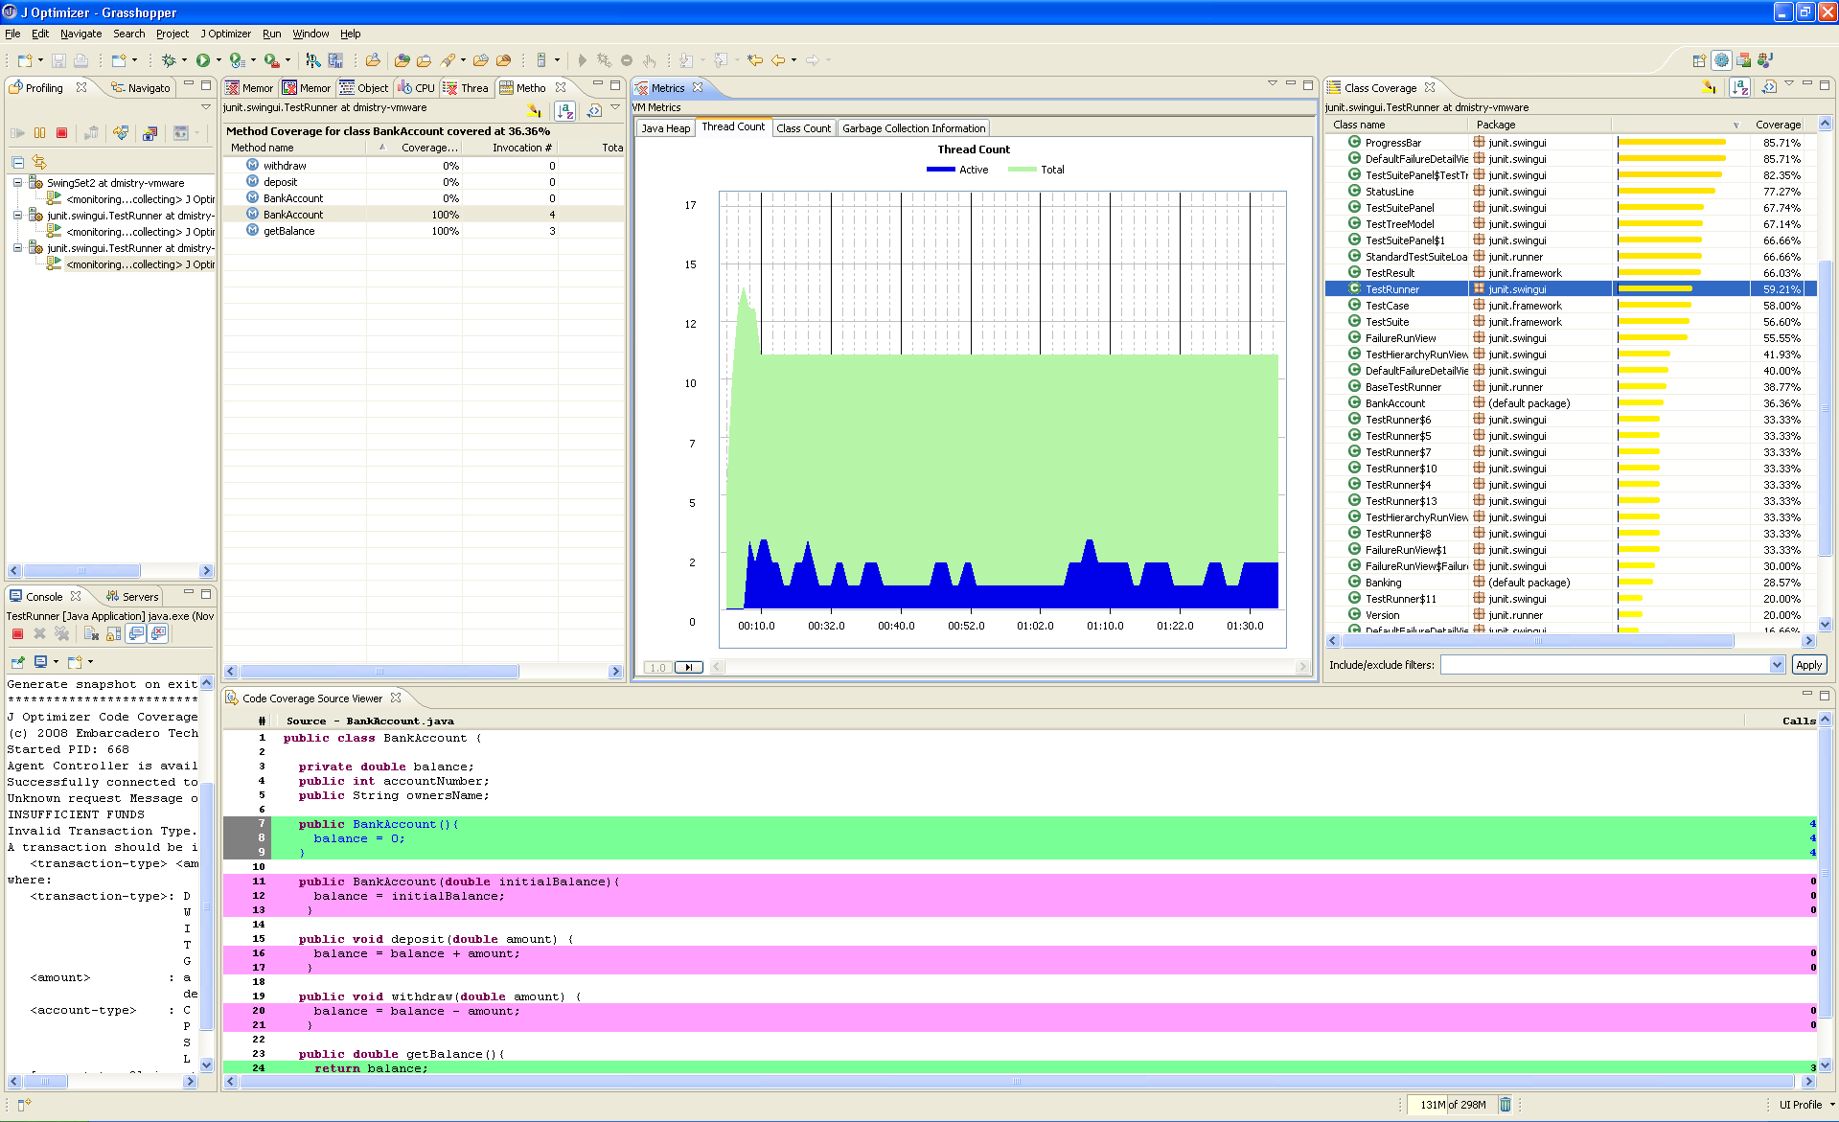Select the Garbage Collection Information tab
The width and height of the screenshot is (1839, 1122).
[913, 128]
